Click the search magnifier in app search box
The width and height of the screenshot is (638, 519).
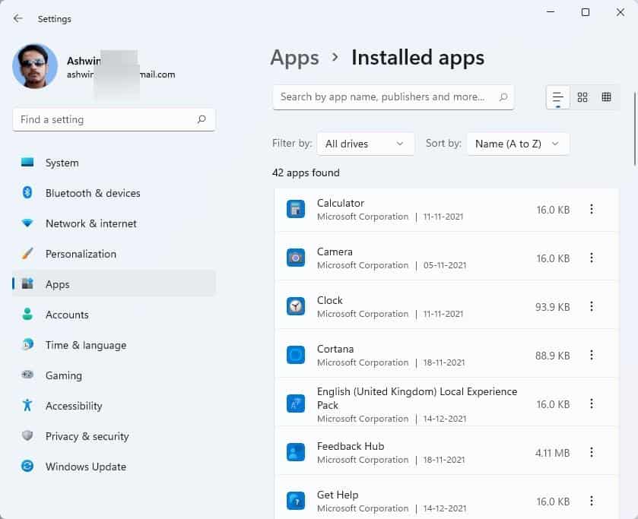[503, 97]
